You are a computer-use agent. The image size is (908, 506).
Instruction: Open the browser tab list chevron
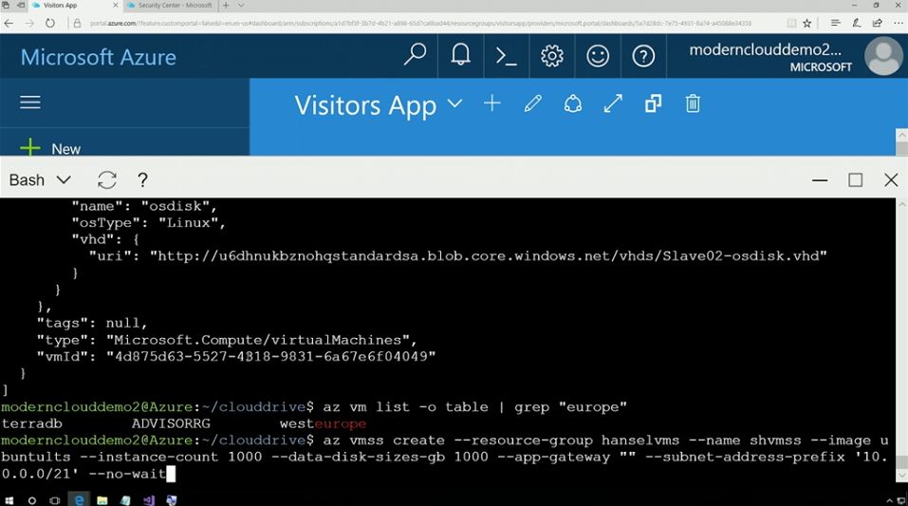(241, 5)
